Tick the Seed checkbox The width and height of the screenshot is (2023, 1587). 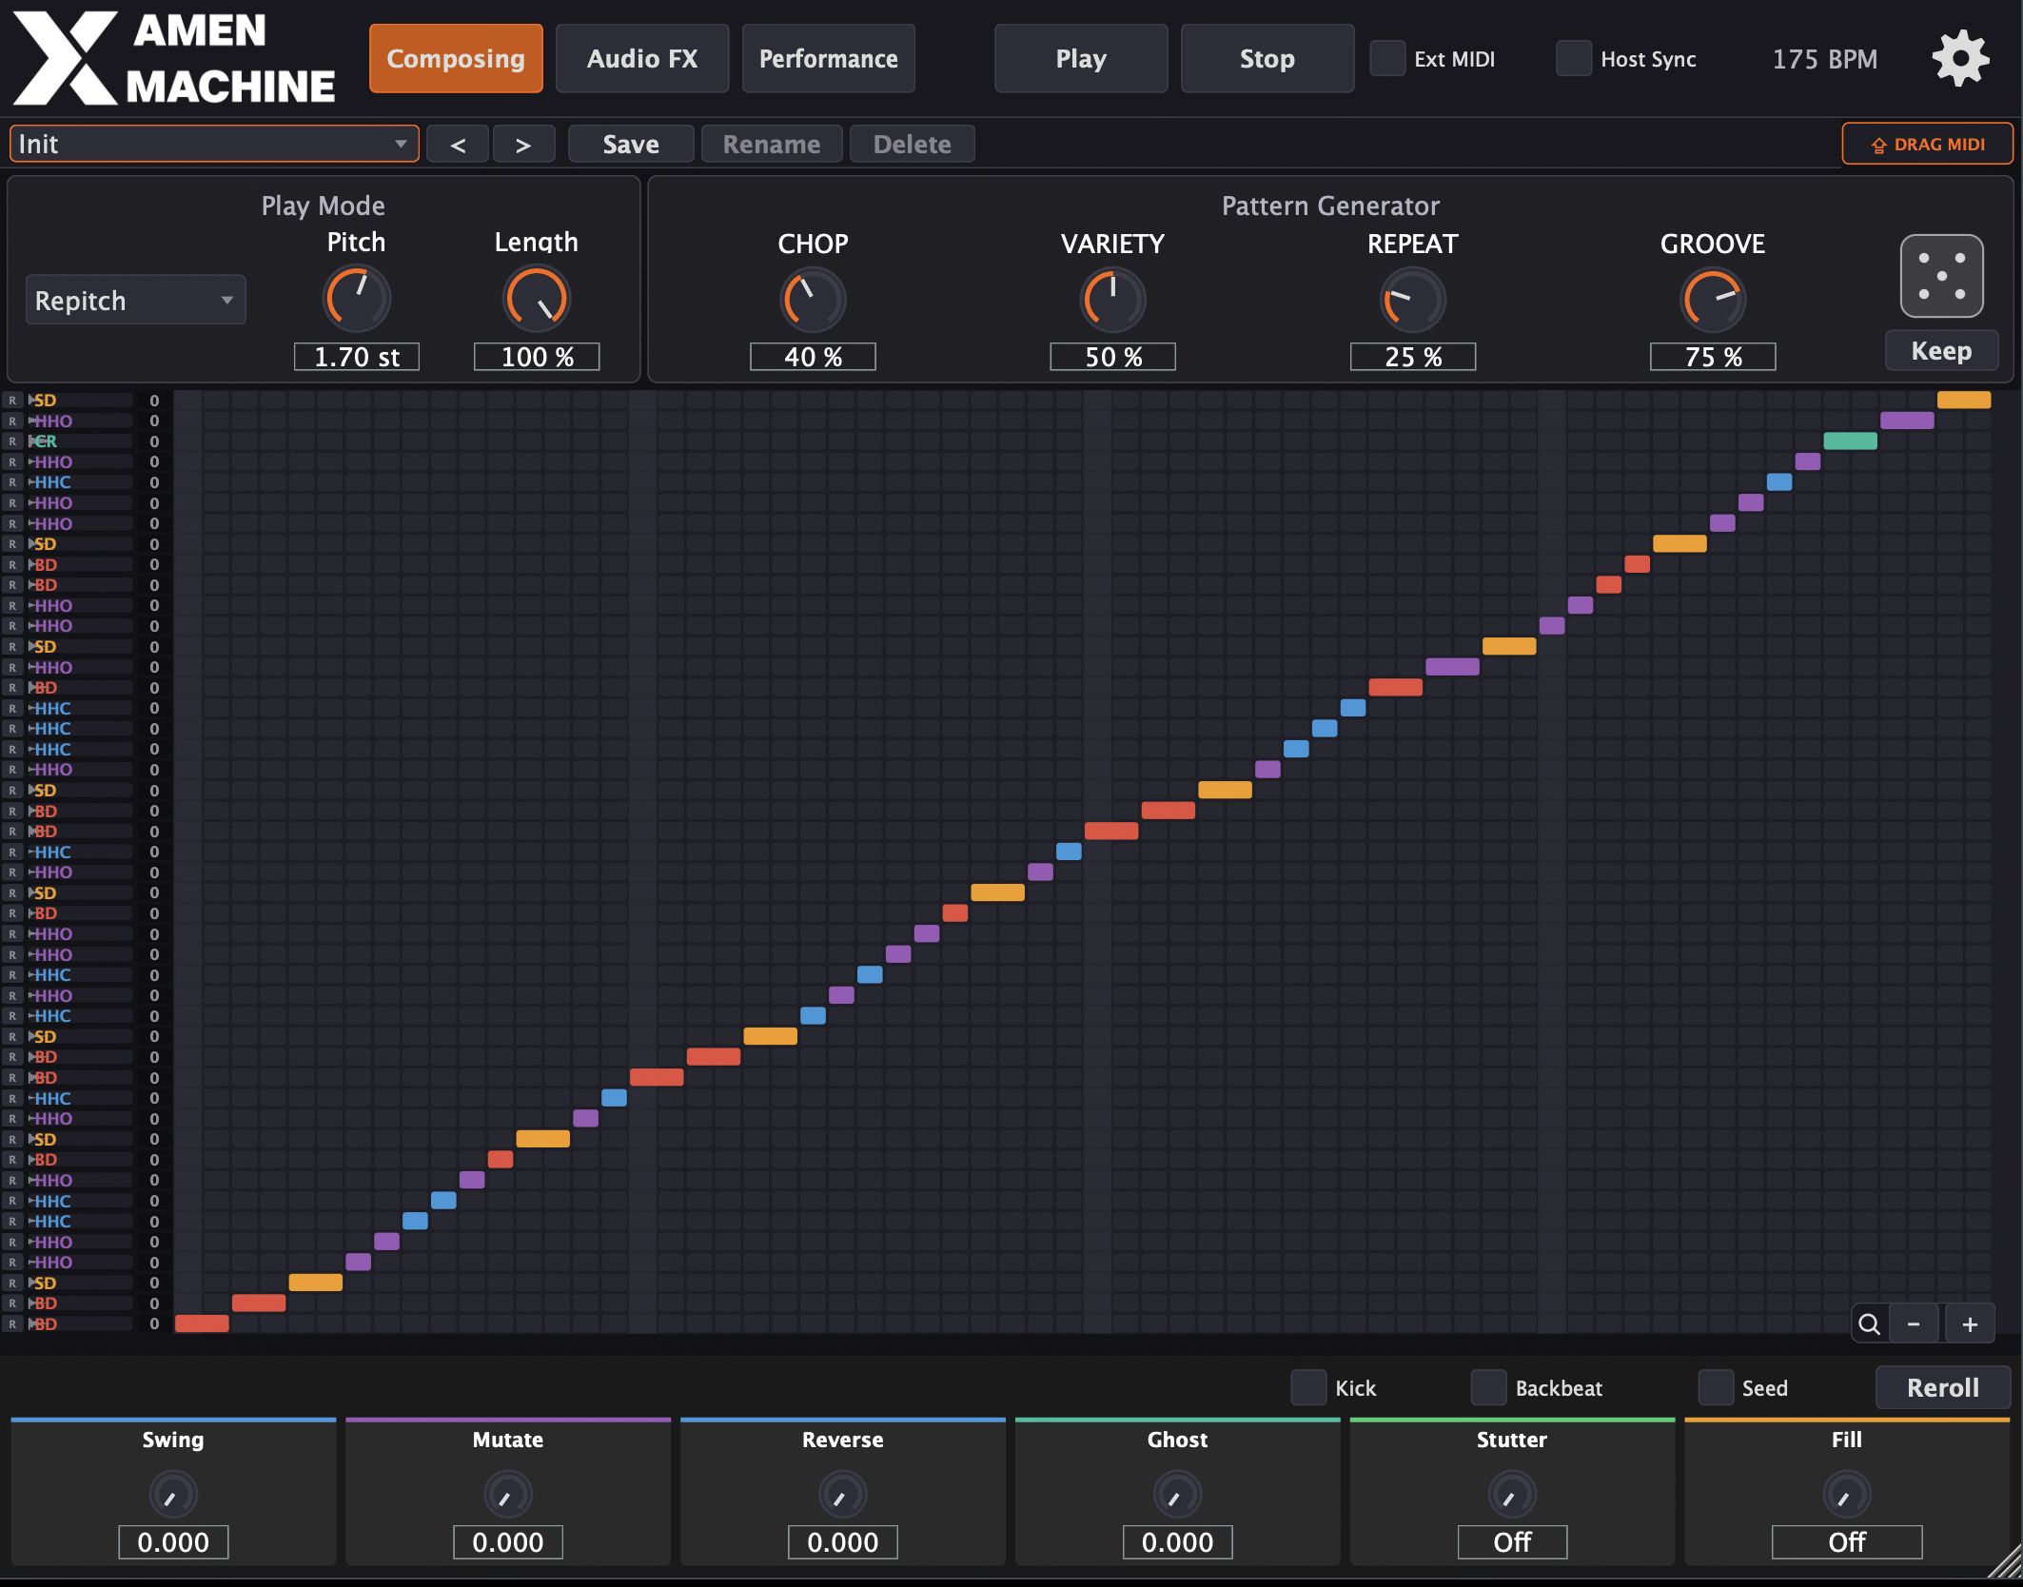pos(1716,1387)
